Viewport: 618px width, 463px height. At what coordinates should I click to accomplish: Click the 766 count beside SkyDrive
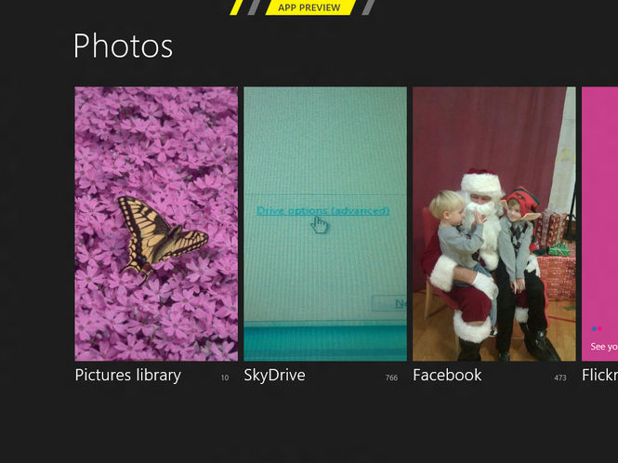click(x=391, y=377)
